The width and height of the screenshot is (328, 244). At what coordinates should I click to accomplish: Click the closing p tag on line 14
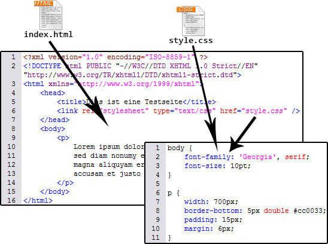(x=65, y=183)
